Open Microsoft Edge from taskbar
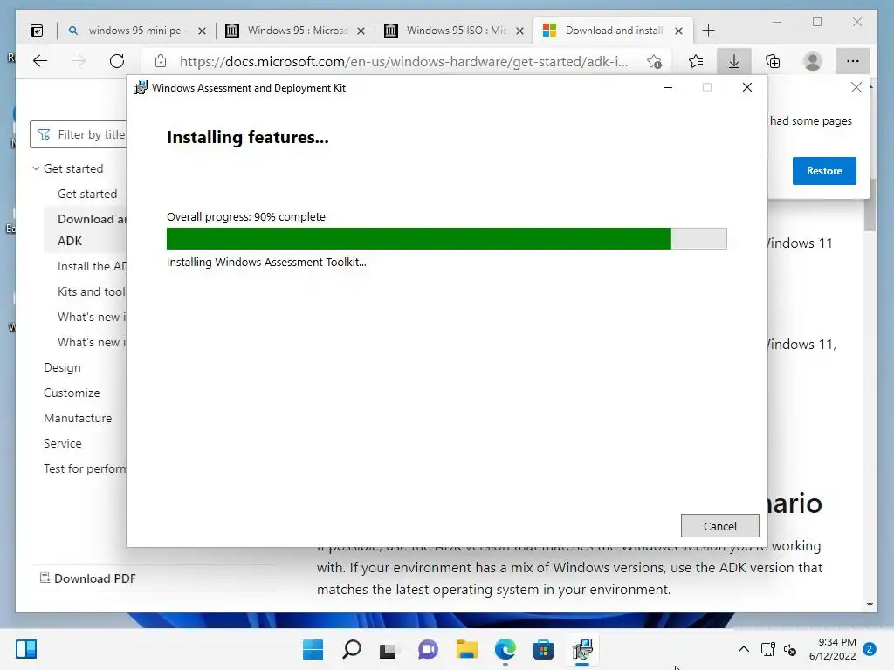 pos(505,649)
